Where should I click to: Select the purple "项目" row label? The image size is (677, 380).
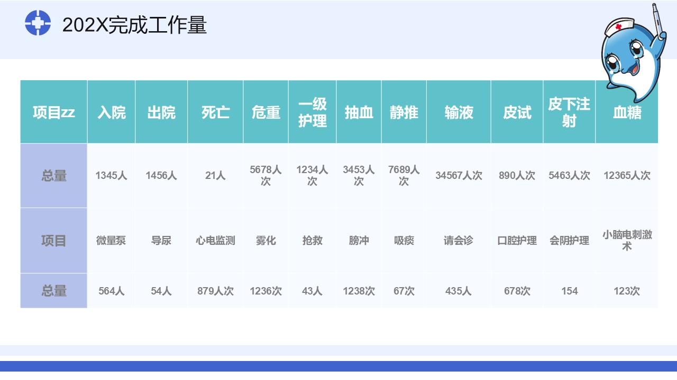54,241
